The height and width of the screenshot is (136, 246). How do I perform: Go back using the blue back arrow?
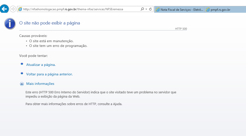tap(4, 9)
